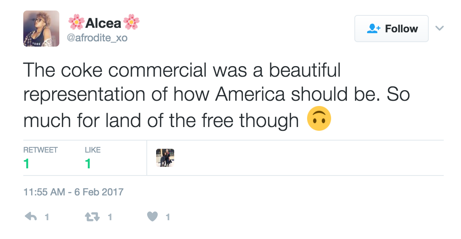The image size is (461, 239).
Task: View the RETWEET count list
Action: point(41,157)
